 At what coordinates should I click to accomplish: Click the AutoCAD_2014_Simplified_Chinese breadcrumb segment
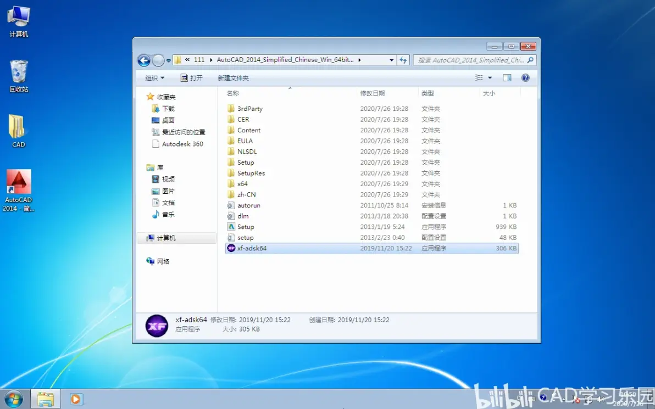coord(285,60)
